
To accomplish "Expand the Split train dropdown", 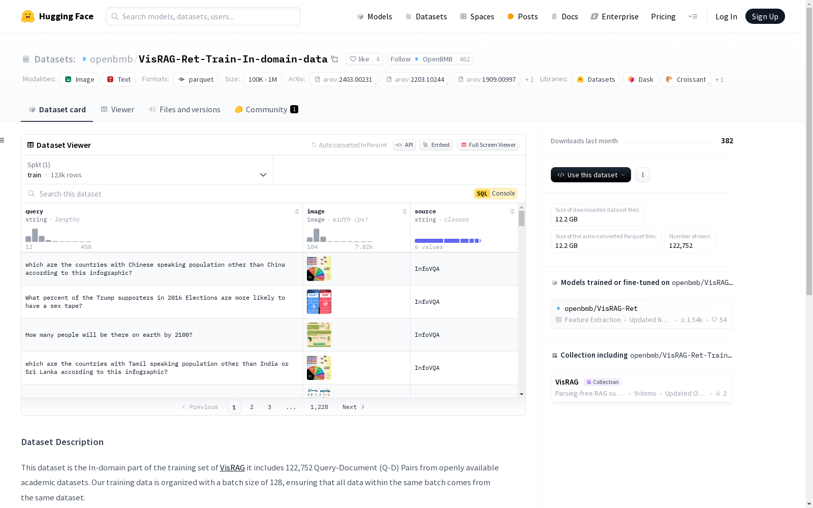I will click(147, 170).
